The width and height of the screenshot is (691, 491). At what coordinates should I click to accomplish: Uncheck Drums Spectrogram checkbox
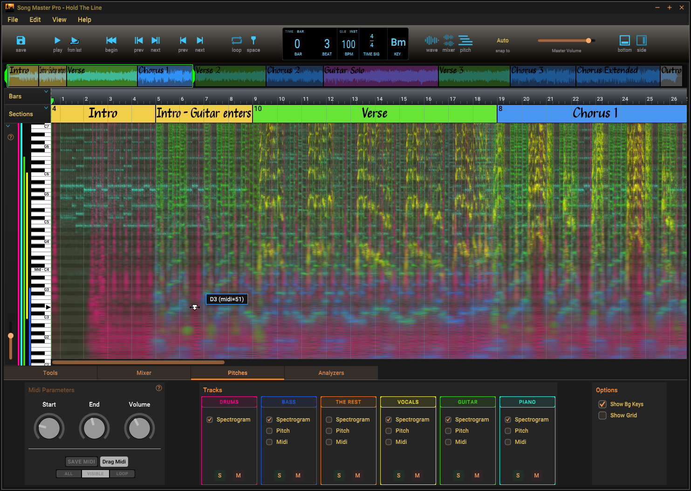pos(210,420)
